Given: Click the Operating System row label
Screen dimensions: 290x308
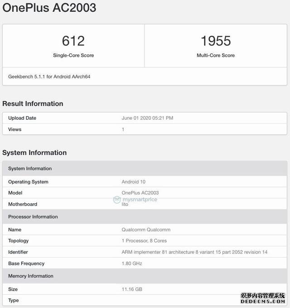Looking at the screenshot, I should pos(28,182).
